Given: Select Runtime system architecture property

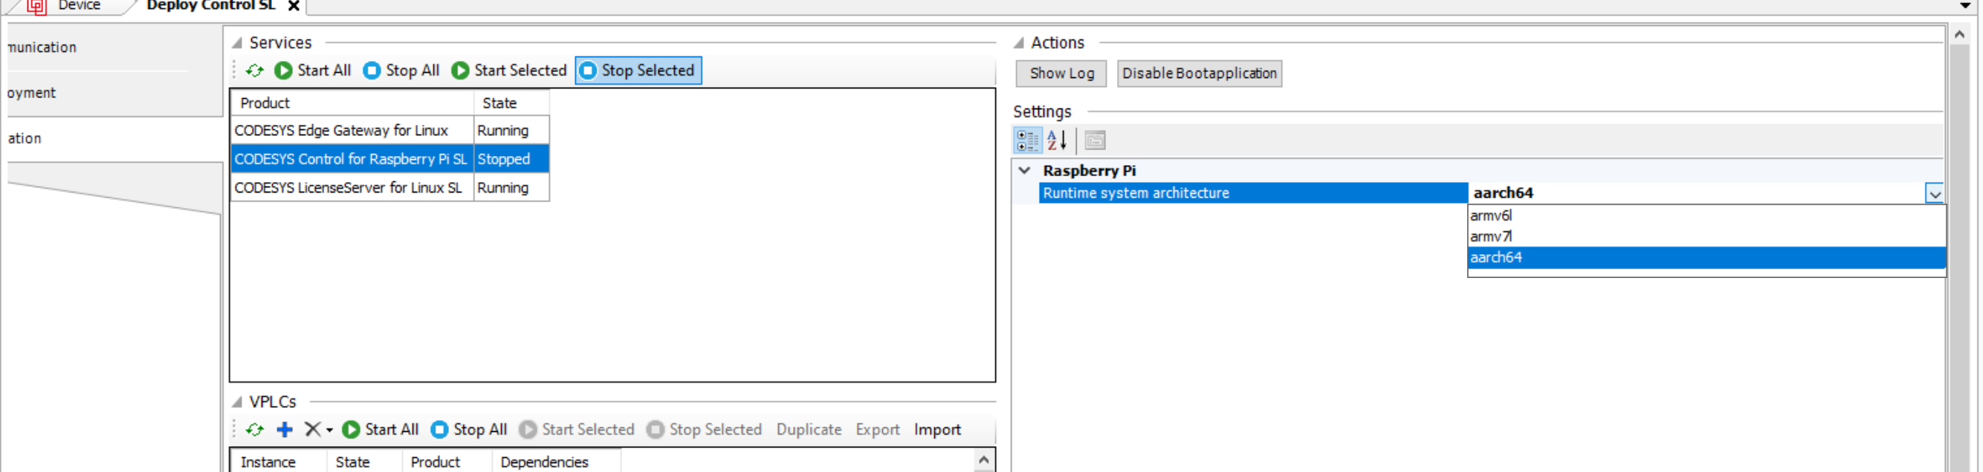Looking at the screenshot, I should (x=1253, y=193).
